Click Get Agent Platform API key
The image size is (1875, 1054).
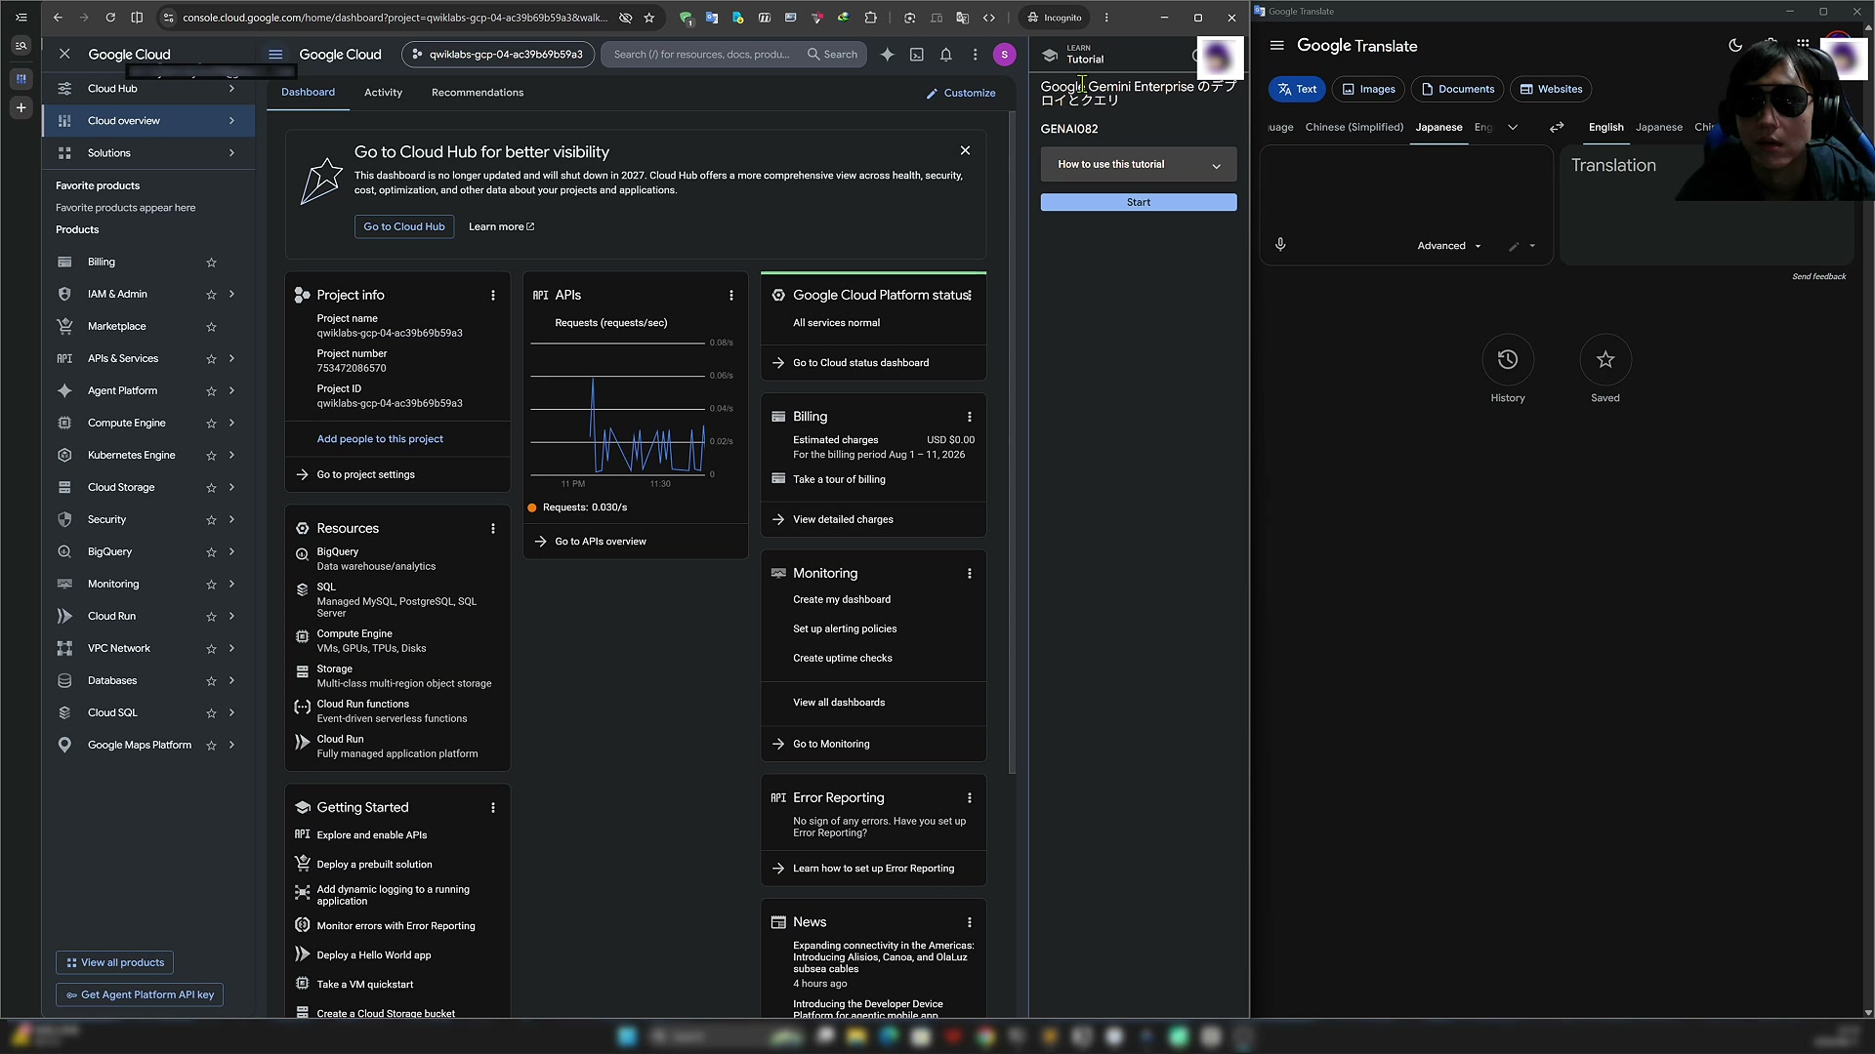pyautogui.click(x=140, y=994)
